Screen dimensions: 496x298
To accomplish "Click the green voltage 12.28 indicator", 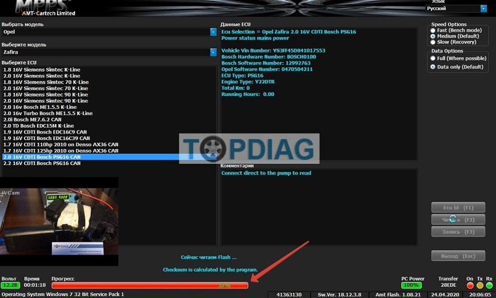I will pos(11,285).
